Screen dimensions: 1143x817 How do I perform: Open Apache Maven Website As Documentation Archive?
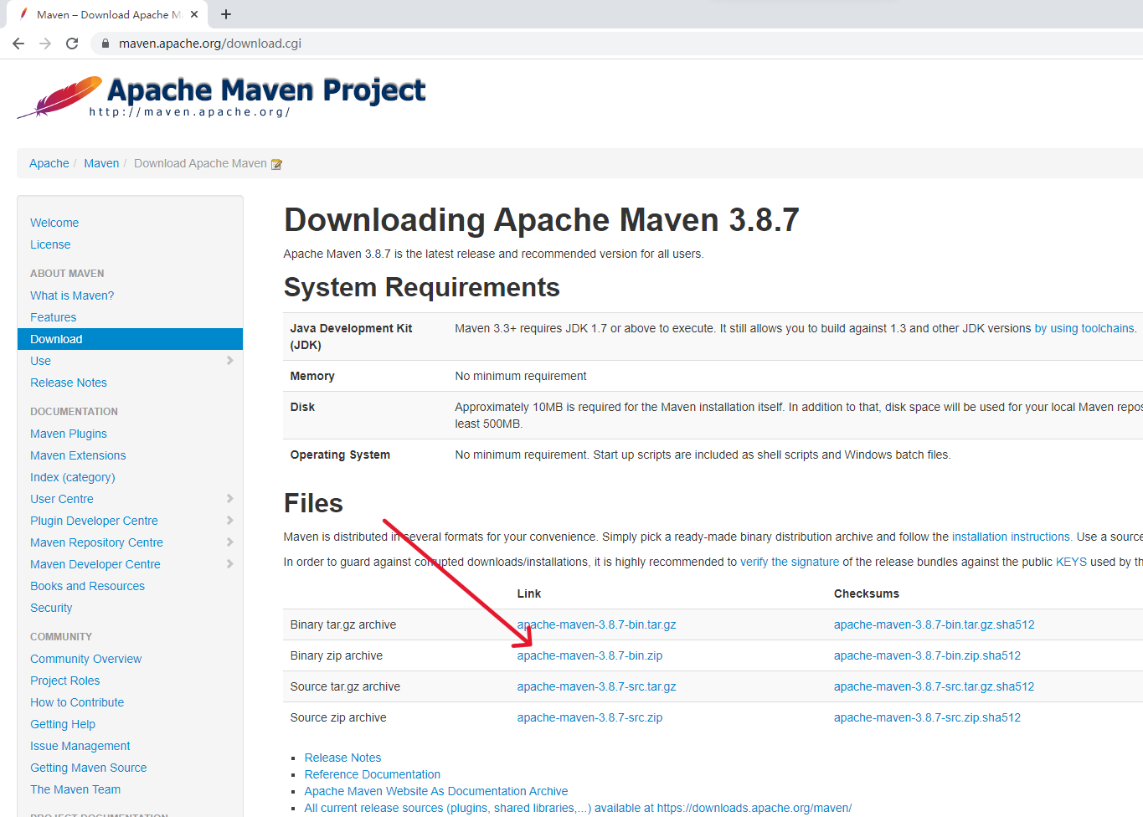pyautogui.click(x=436, y=791)
